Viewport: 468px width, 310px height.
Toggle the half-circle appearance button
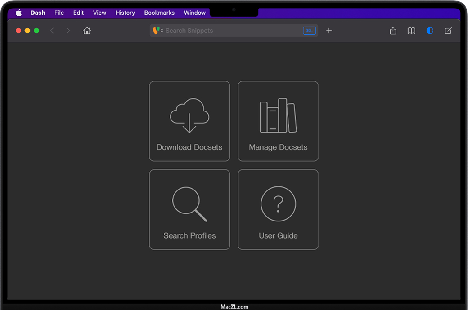point(430,31)
